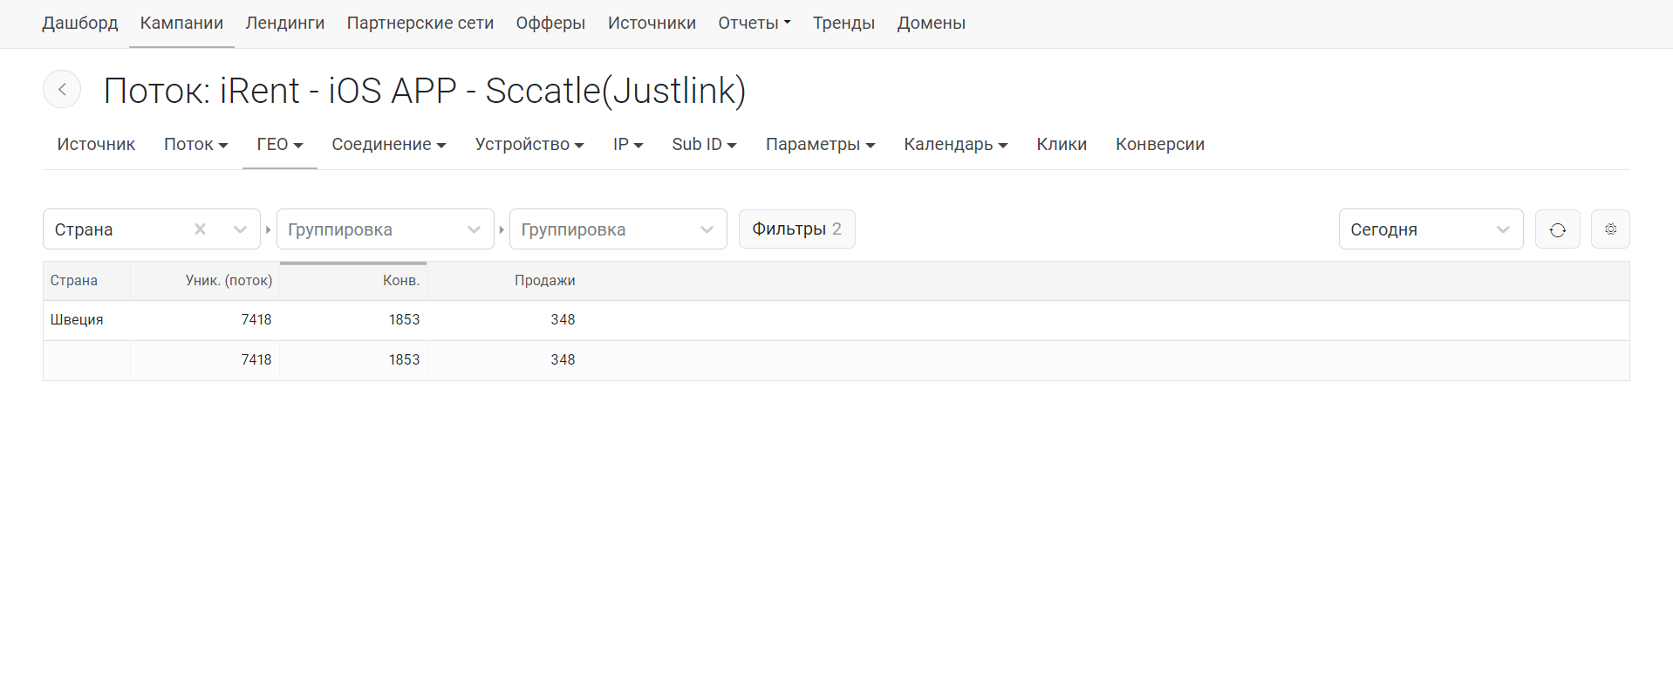Expand the Отчеты menu

(x=754, y=24)
